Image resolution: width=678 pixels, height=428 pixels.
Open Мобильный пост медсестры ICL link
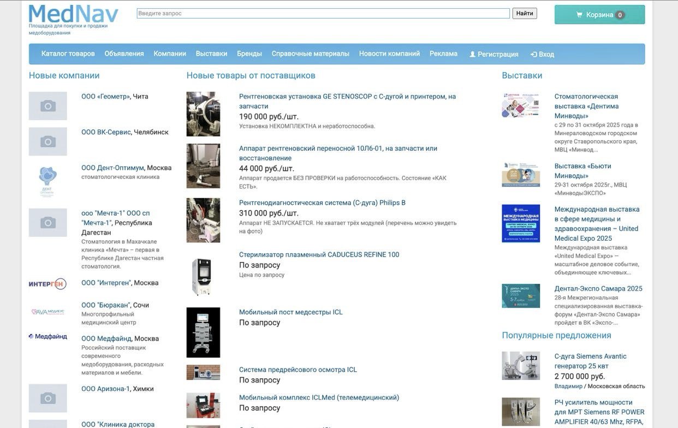click(x=291, y=312)
